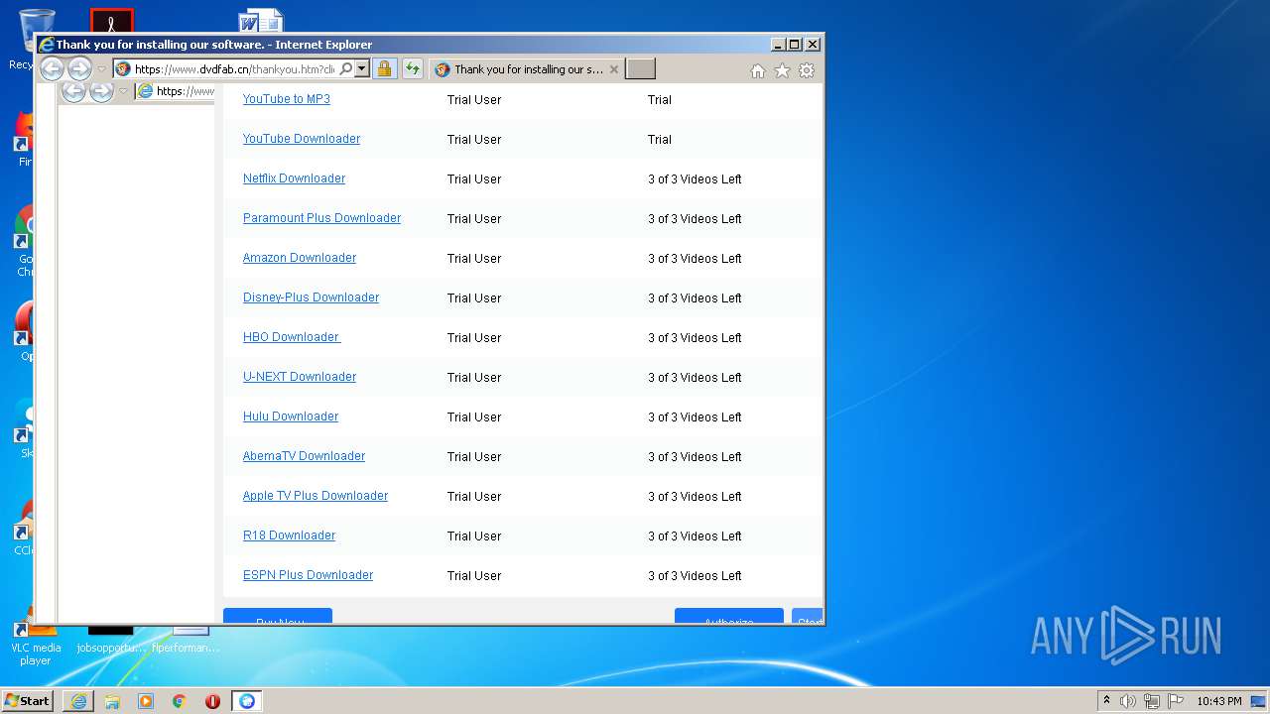
Task: Open the red-bordered PDF desktop icon
Action: (x=111, y=21)
